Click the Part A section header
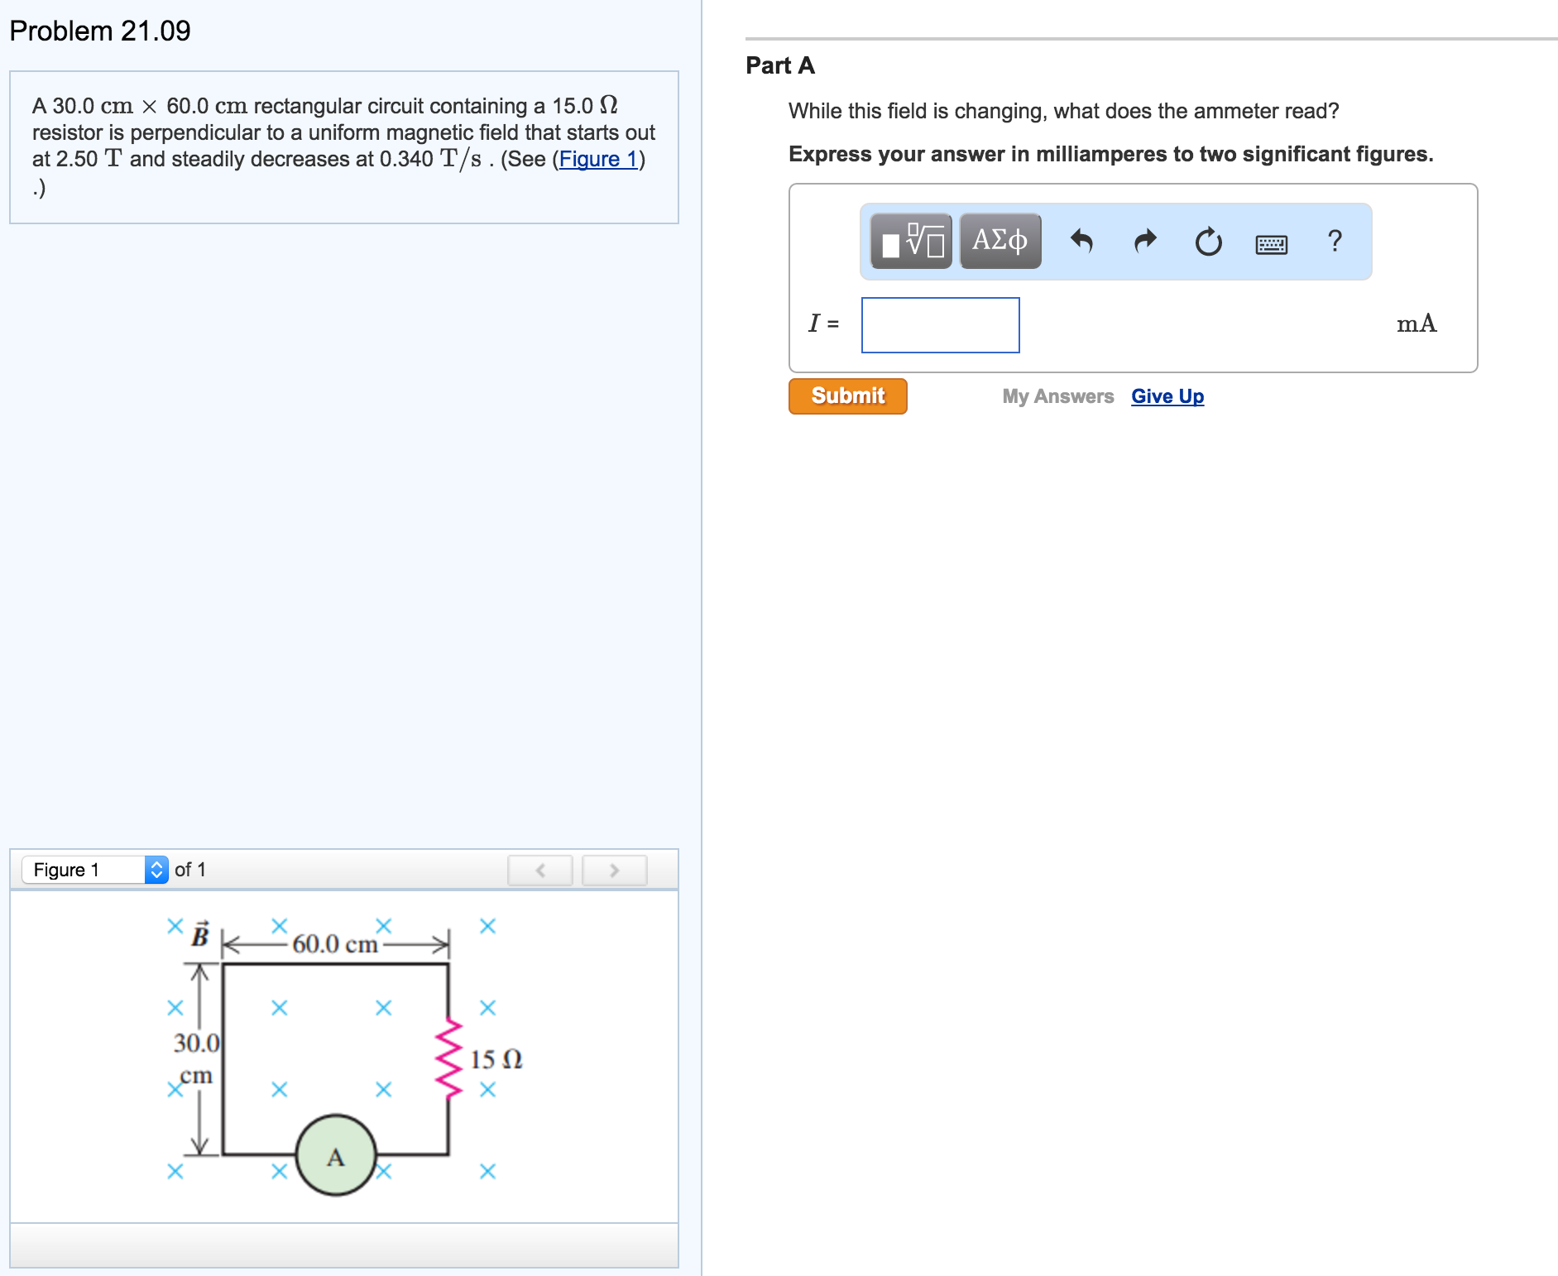 pyautogui.click(x=779, y=65)
